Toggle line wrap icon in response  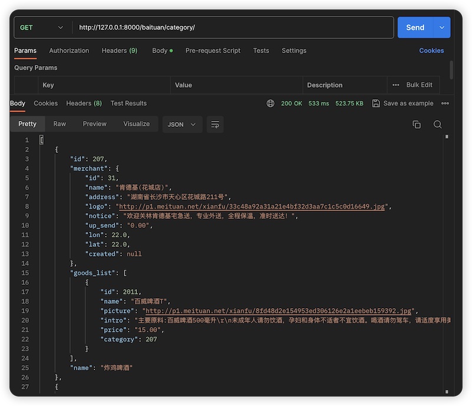coord(215,125)
